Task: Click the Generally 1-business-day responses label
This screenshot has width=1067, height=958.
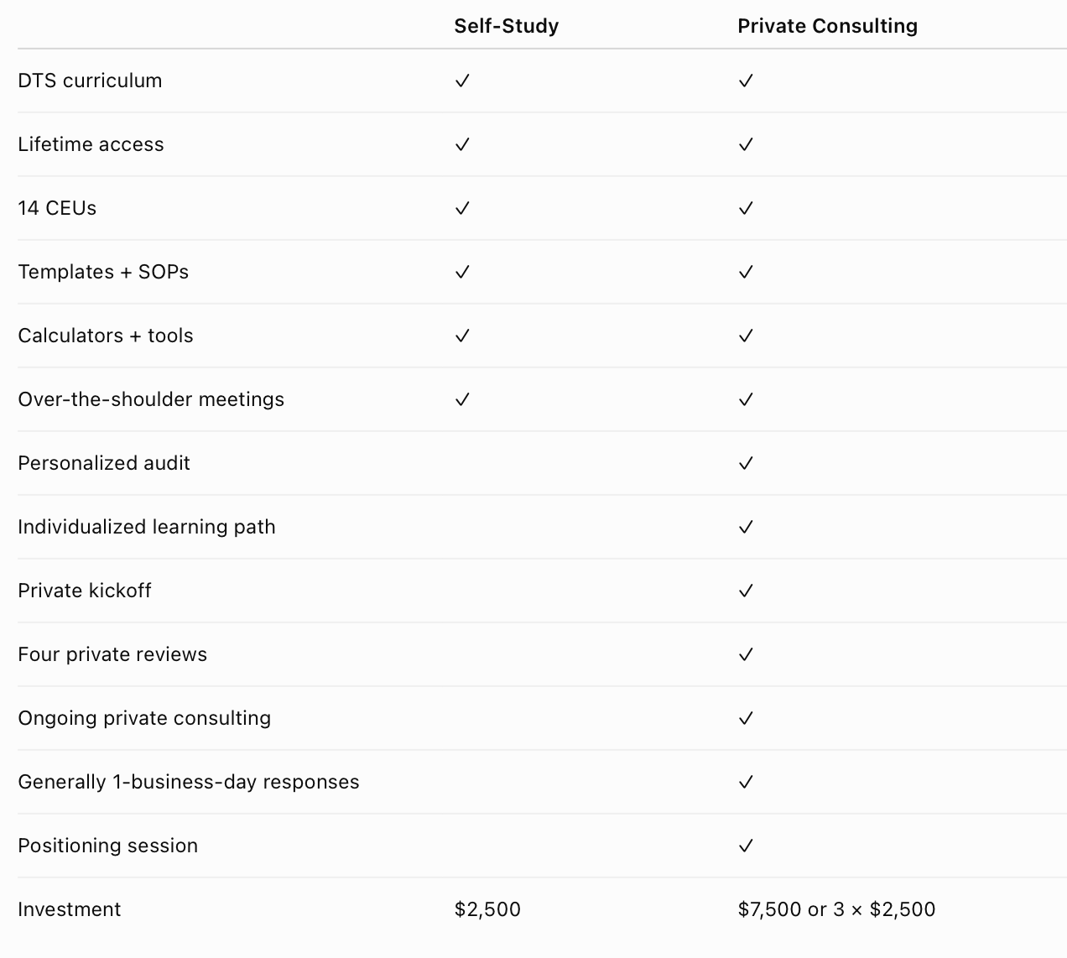Action: pyautogui.click(x=189, y=782)
